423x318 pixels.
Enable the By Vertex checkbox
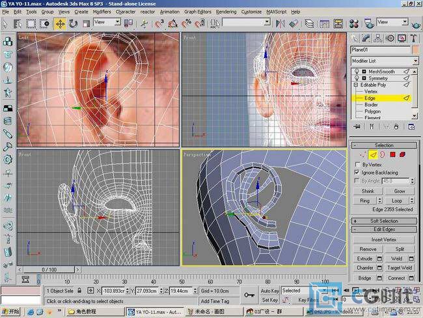click(358, 164)
